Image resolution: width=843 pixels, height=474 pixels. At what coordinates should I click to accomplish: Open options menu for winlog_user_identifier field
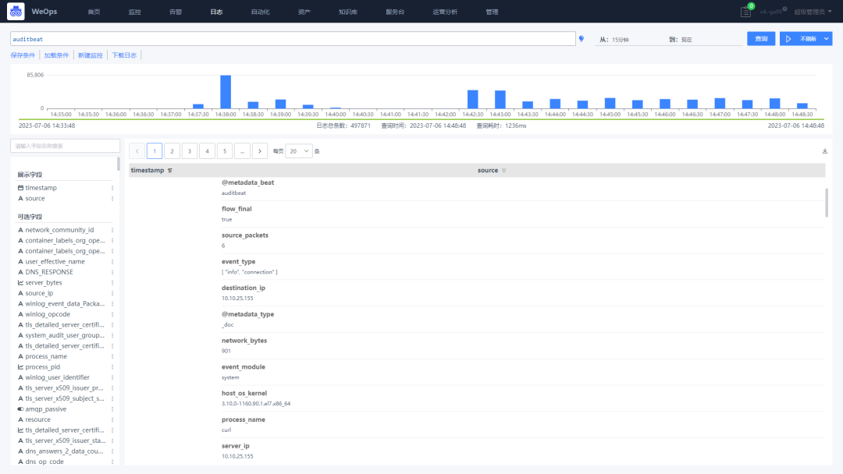point(112,377)
